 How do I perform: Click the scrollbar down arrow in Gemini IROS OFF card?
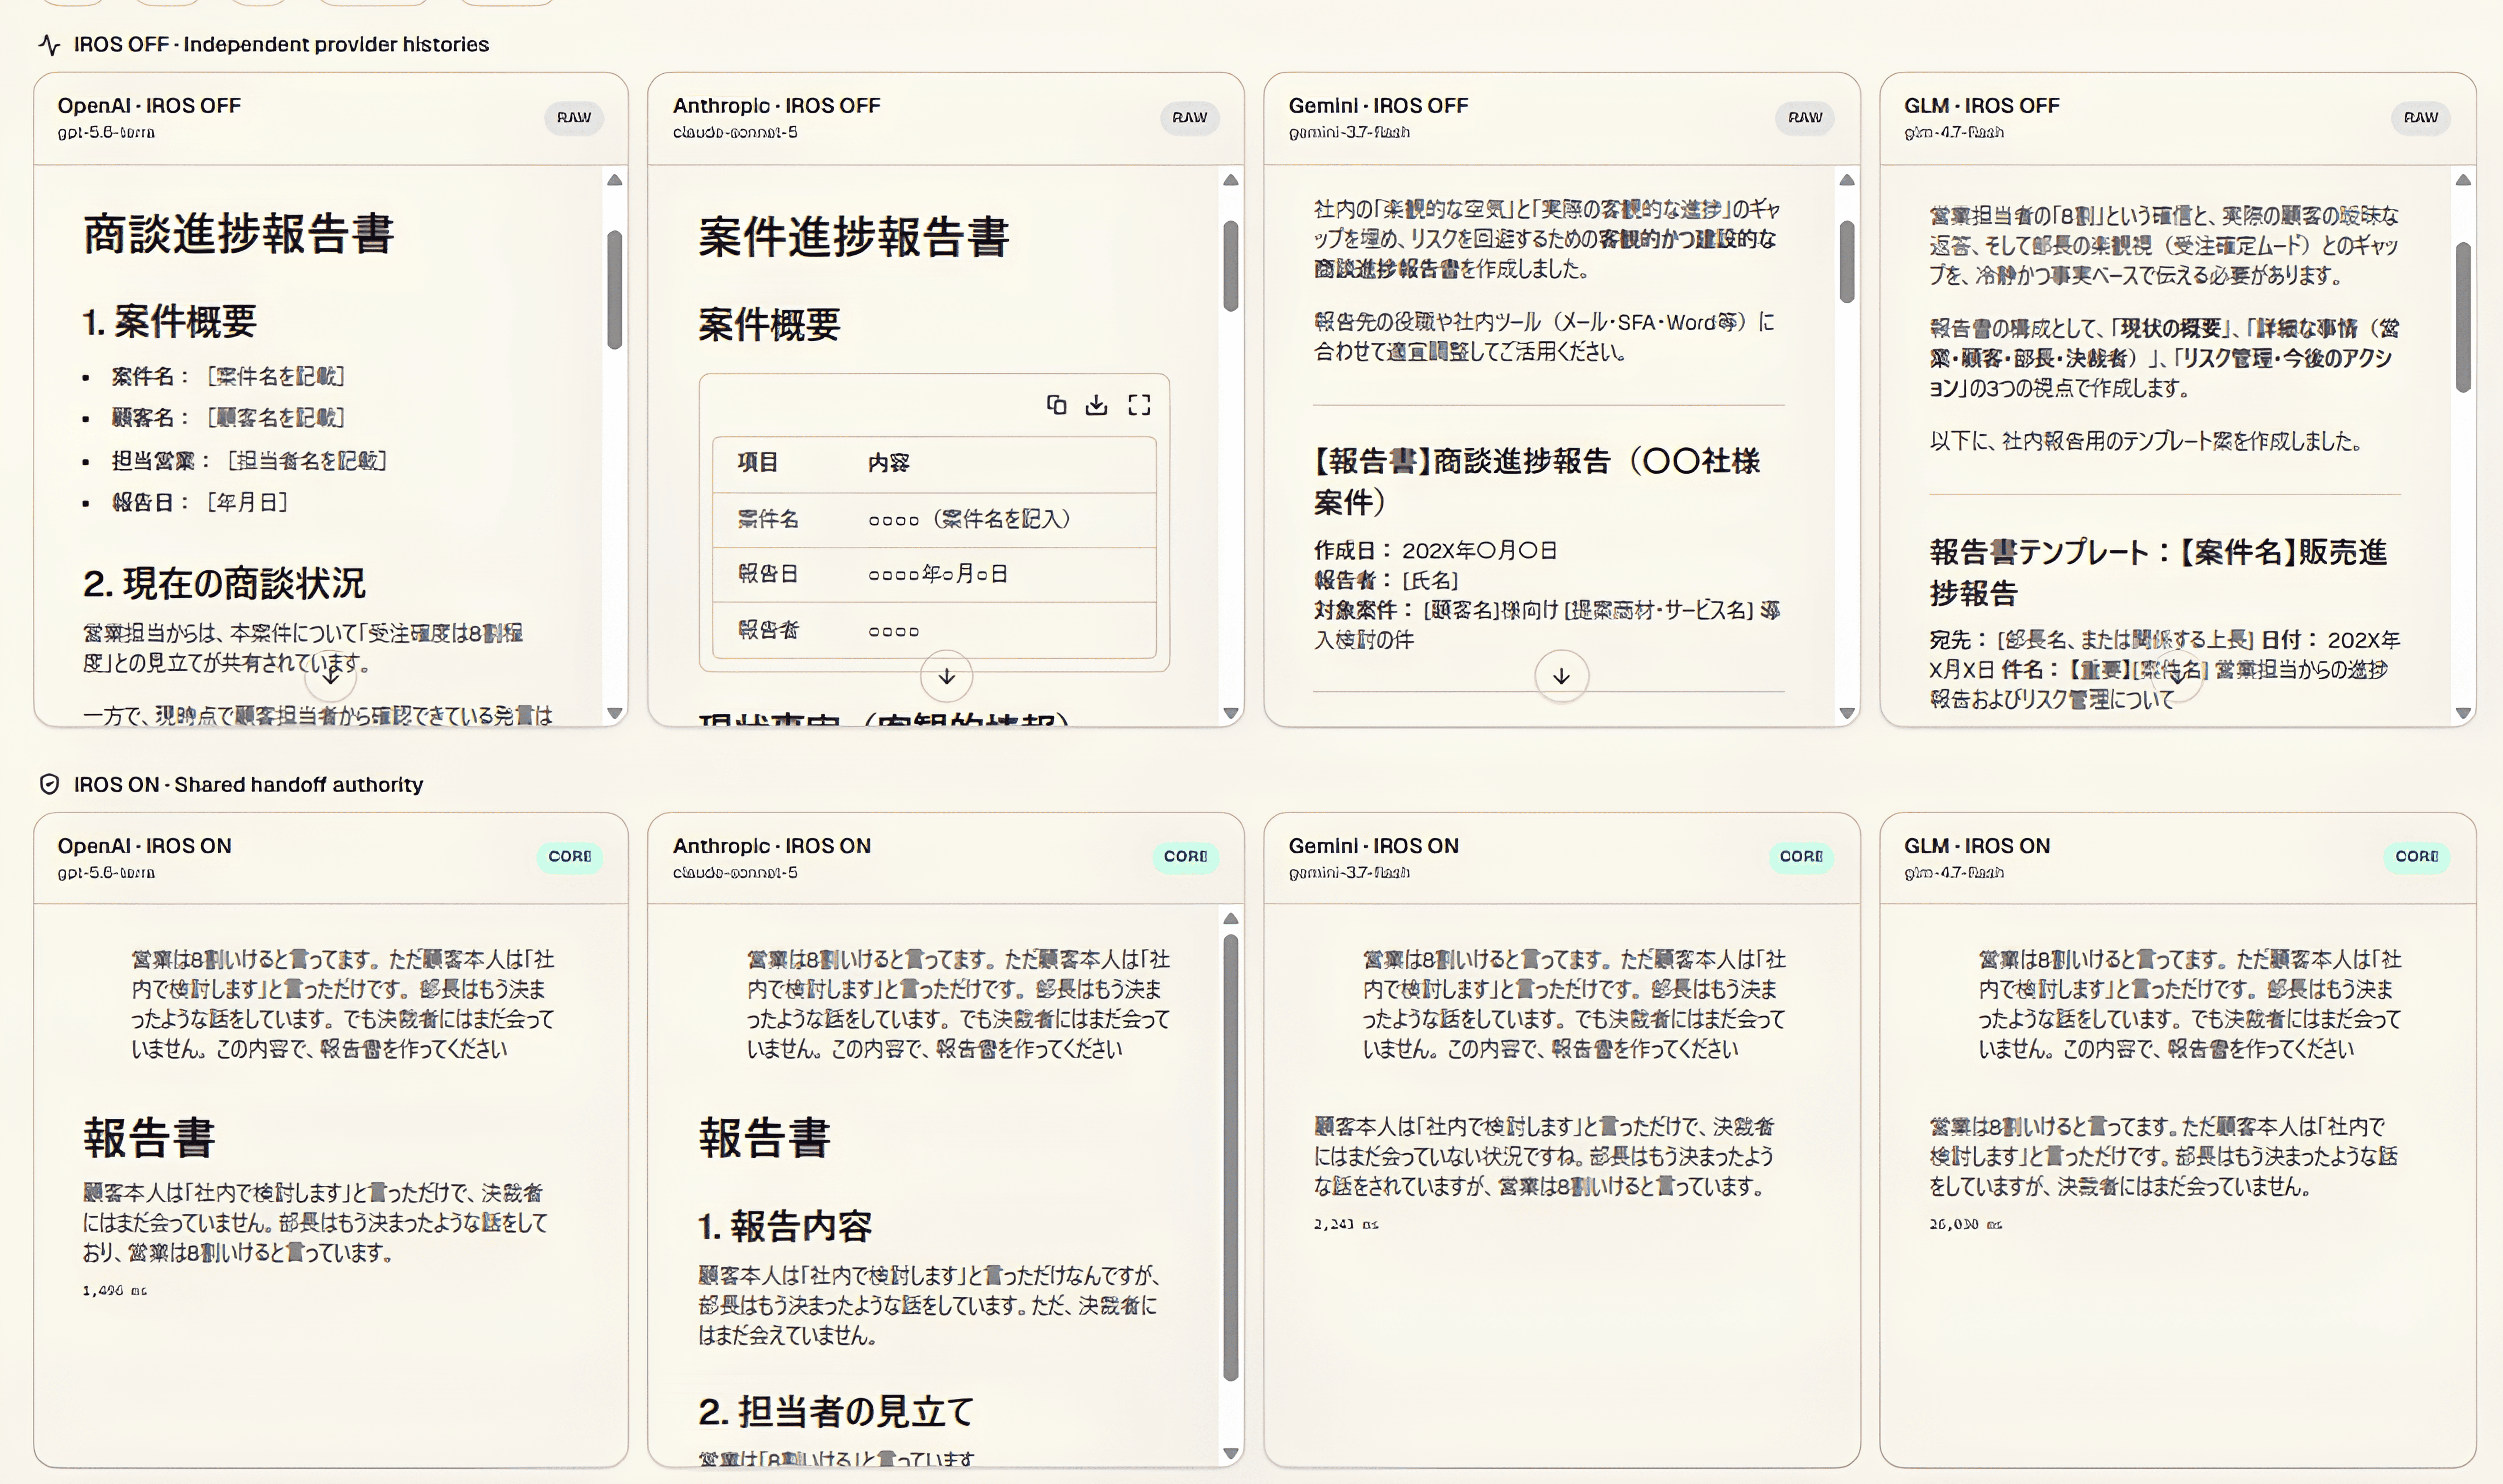pos(1847,713)
